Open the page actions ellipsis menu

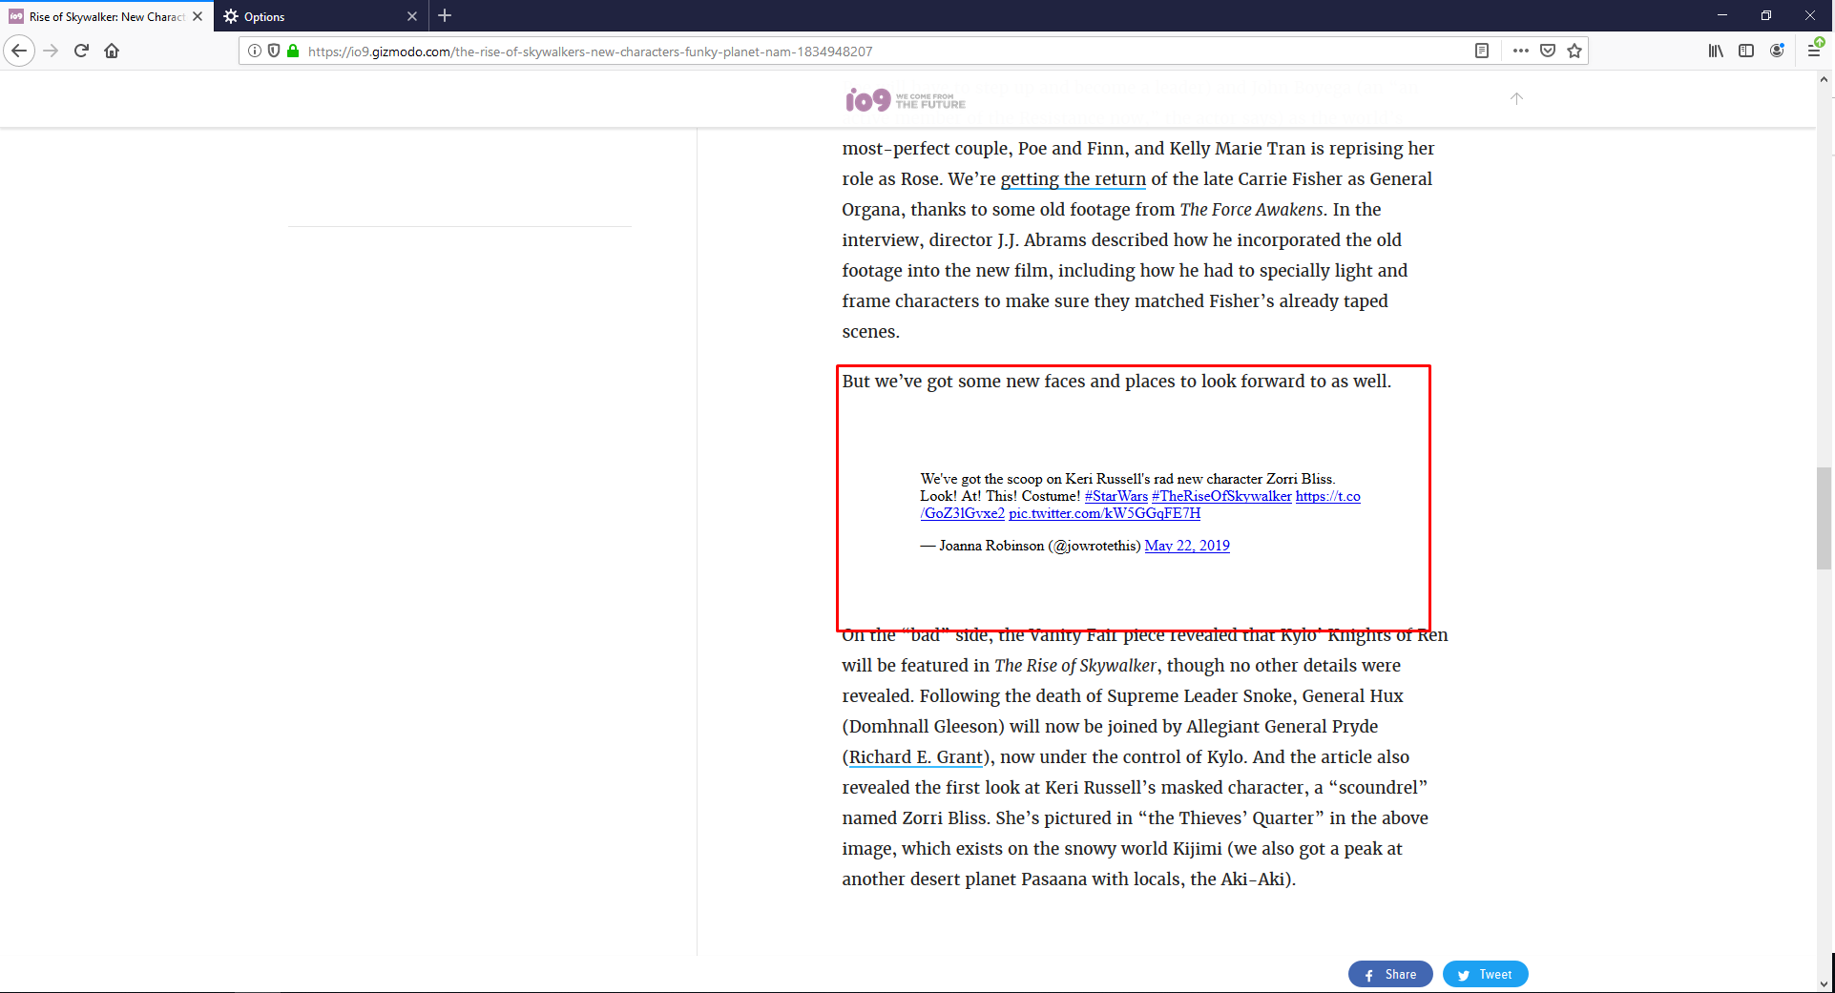[1520, 51]
